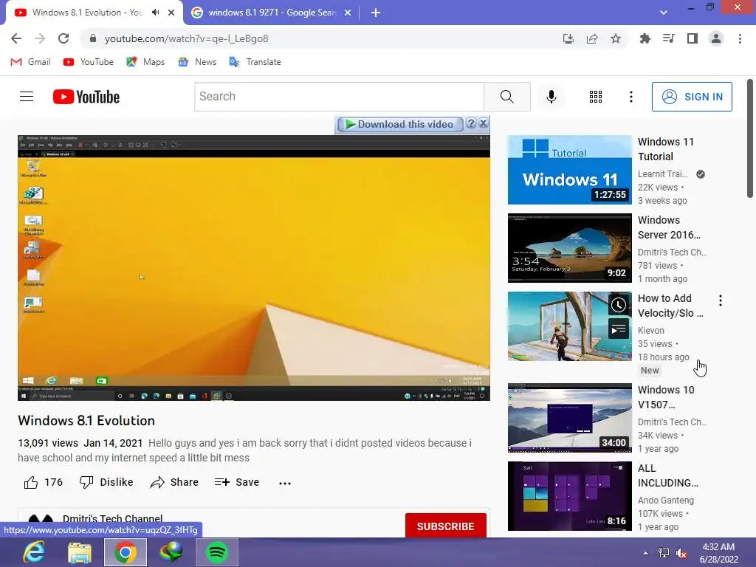Click the share page icon in address bar
The width and height of the screenshot is (756, 567).
click(x=592, y=38)
